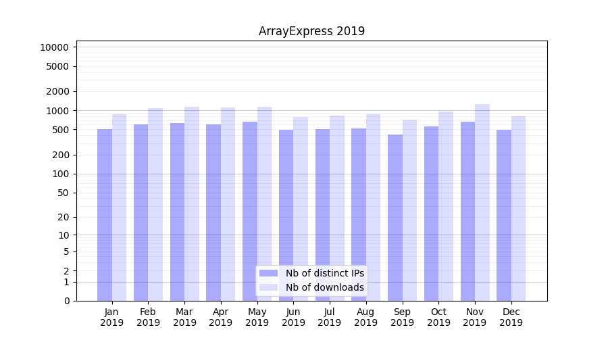Select the 'Nb of distinct IPs' legend label
This screenshot has width=608, height=338.
tap(324, 273)
